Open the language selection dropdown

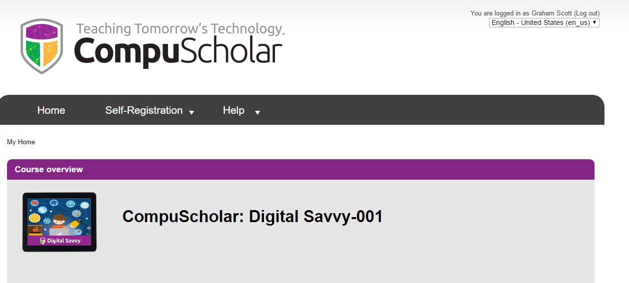(x=543, y=22)
